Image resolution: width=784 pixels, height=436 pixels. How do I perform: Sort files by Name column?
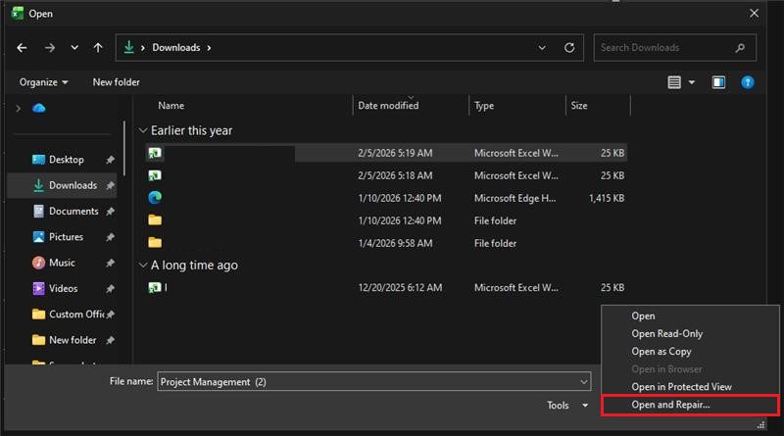click(171, 106)
